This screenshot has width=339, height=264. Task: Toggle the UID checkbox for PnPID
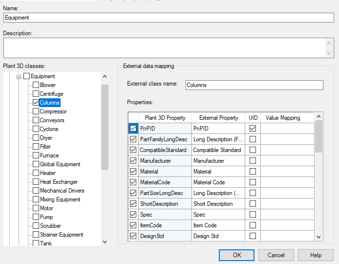tap(253, 129)
